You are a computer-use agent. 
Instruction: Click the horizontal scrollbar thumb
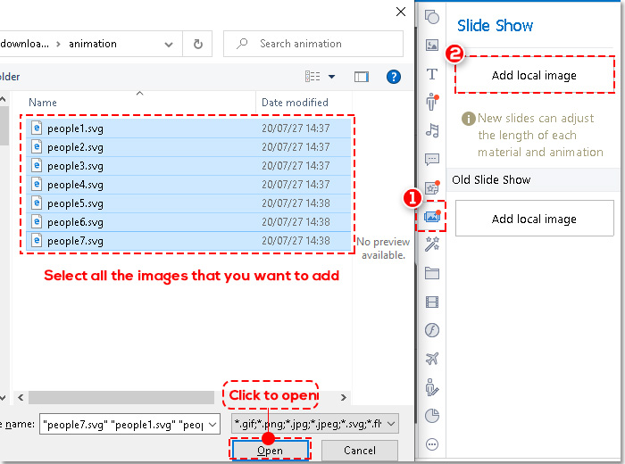(121, 397)
